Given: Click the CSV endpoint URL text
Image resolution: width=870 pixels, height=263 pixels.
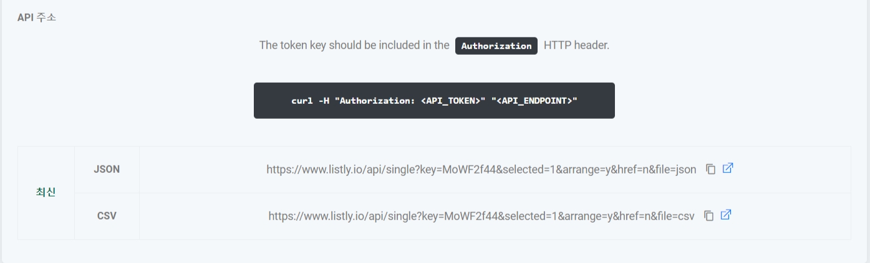Looking at the screenshot, I should click(x=481, y=216).
